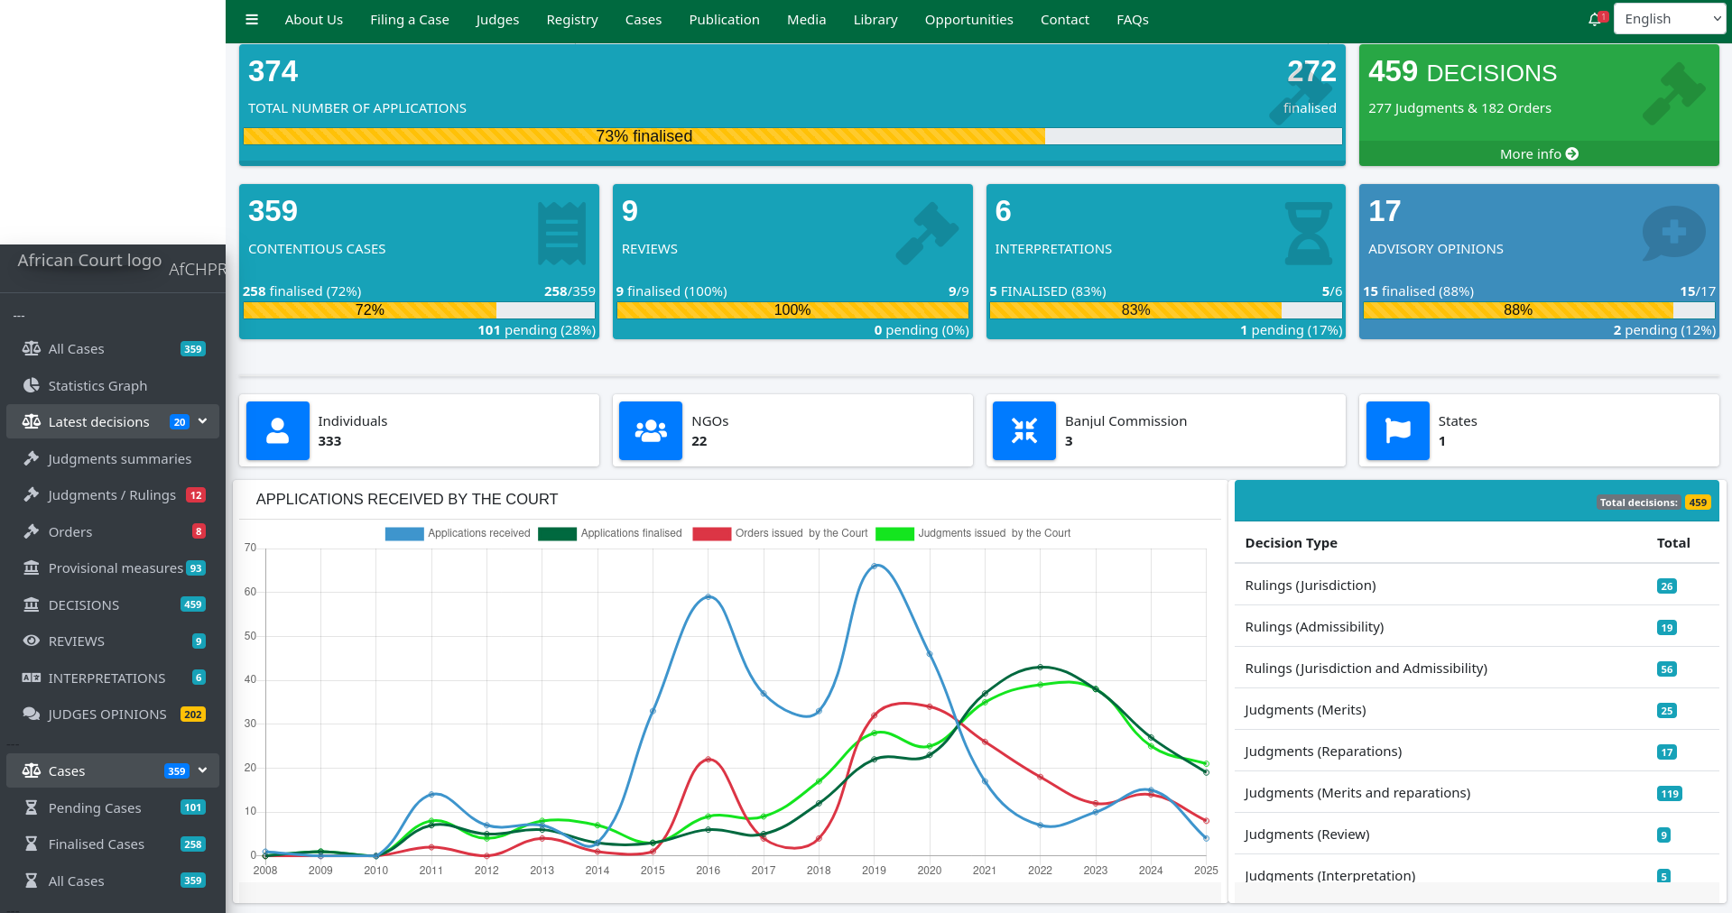Open the notifications bell icon
The width and height of the screenshot is (1732, 913).
(x=1595, y=20)
